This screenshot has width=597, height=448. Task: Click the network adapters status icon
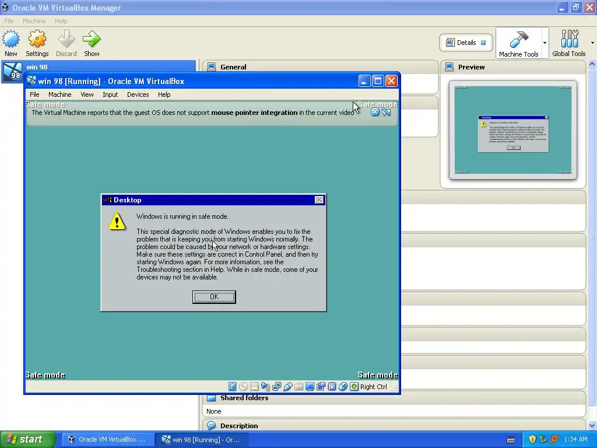point(276,387)
